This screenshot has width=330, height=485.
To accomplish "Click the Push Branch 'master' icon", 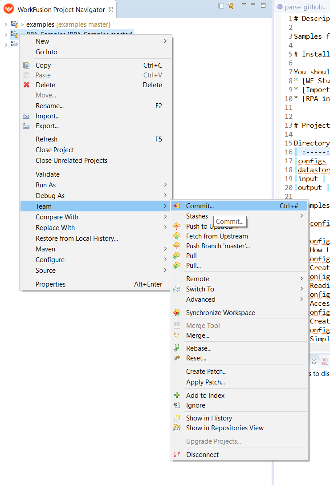I will pos(177,246).
